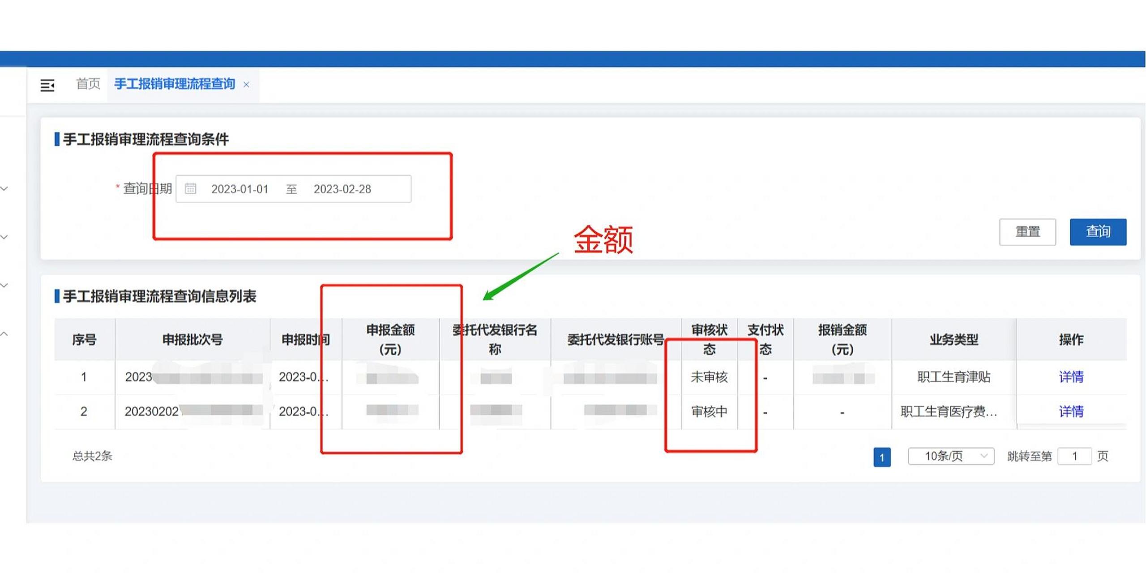Screen dimensions: 1146x573
Task: Expand second sidebar chevron menu
Action: [4, 237]
